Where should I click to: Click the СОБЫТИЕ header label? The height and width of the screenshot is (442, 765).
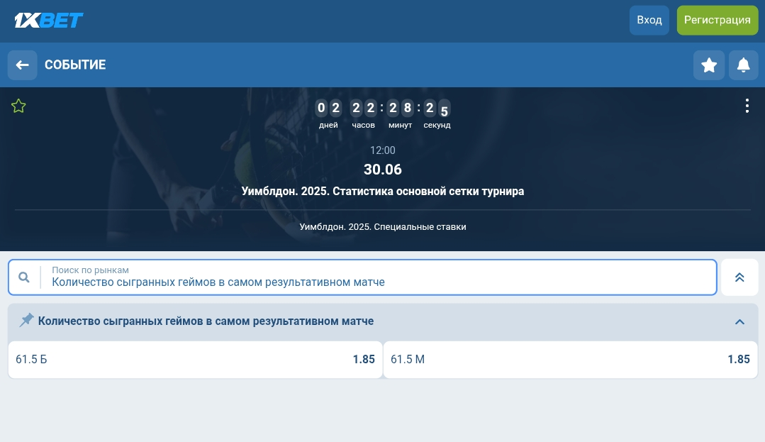pyautogui.click(x=75, y=65)
